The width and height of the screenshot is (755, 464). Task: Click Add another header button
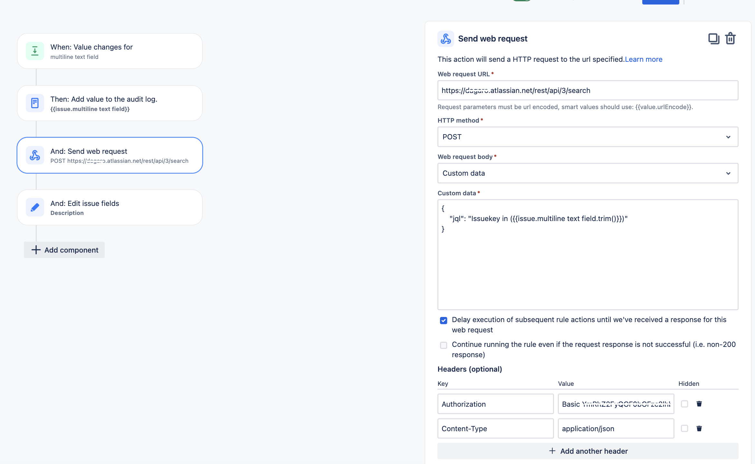pyautogui.click(x=588, y=451)
